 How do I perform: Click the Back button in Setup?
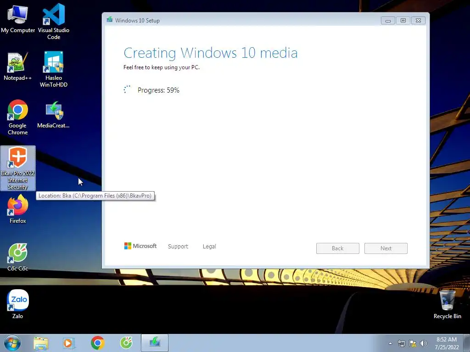point(337,248)
